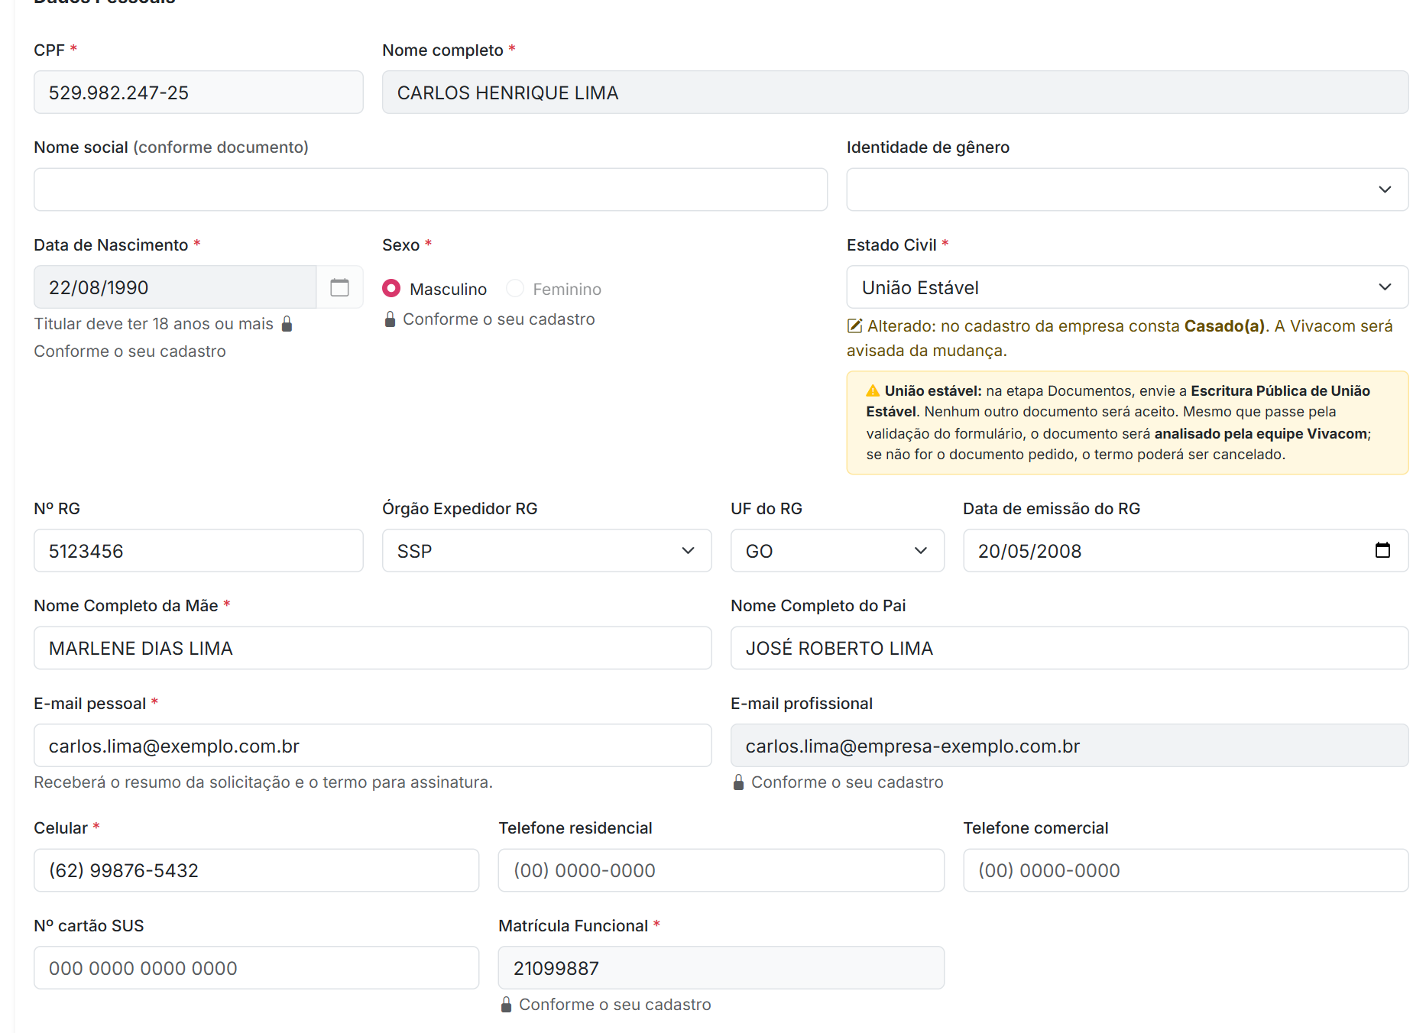The width and height of the screenshot is (1426, 1033).
Task: Edit the Nome Completo da Mãe field
Action: (372, 648)
